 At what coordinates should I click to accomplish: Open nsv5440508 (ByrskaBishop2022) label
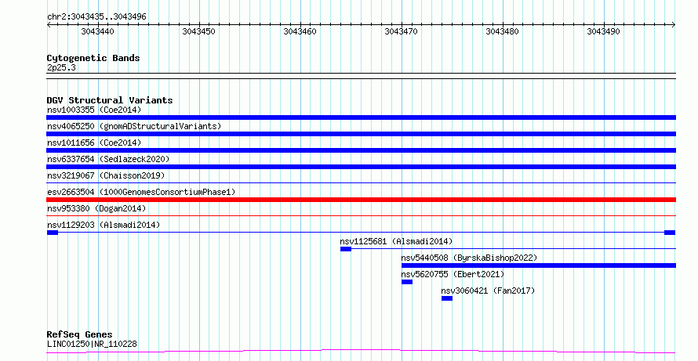pos(469,258)
